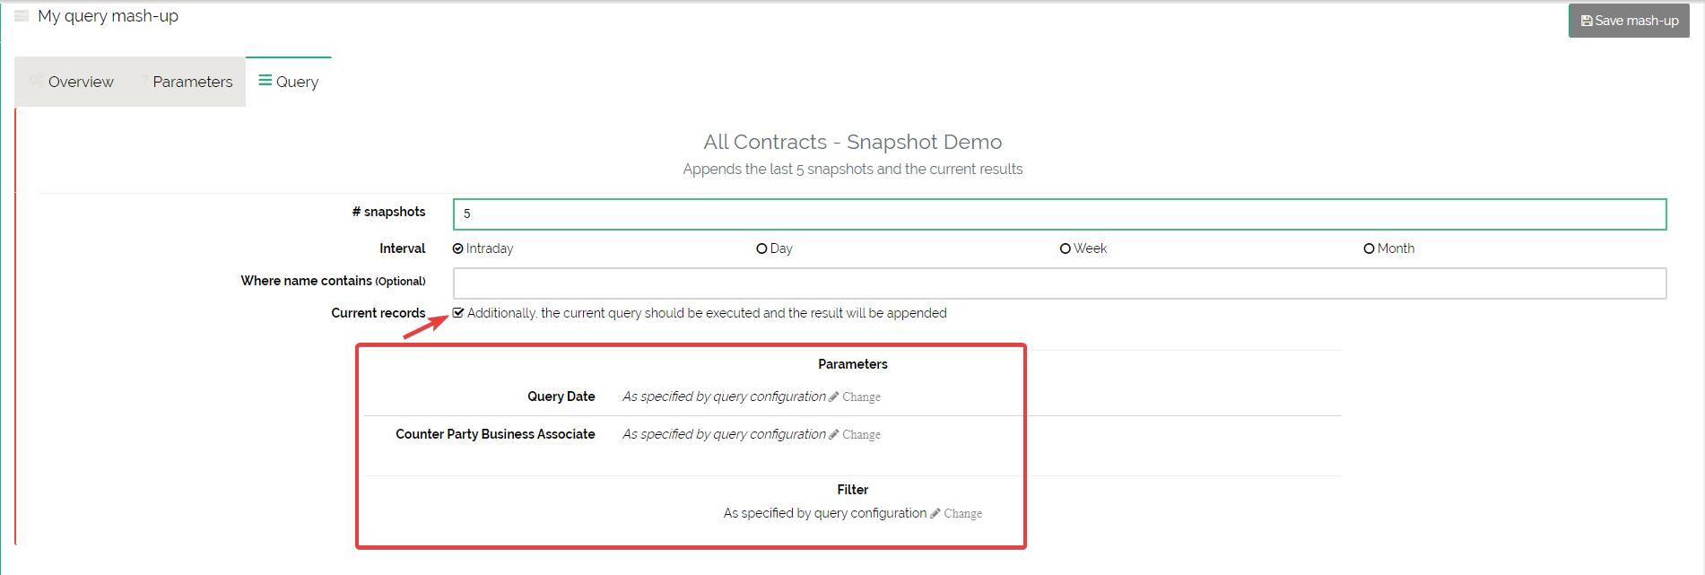The image size is (1705, 575).
Task: Click the Change link under Filter
Action: click(x=962, y=513)
